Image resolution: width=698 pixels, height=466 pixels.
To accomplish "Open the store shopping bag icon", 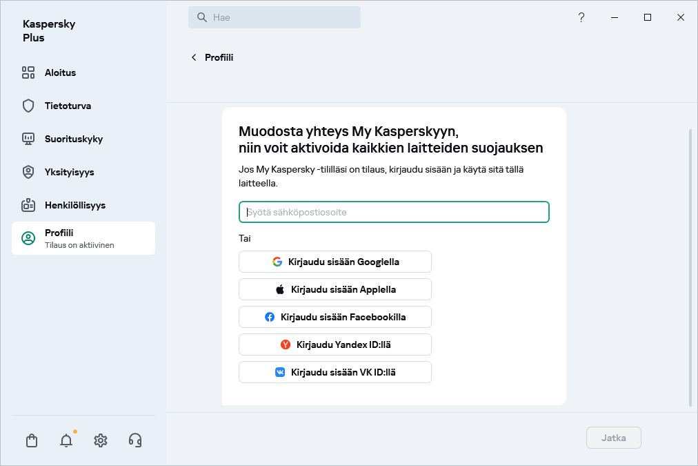I will point(32,440).
